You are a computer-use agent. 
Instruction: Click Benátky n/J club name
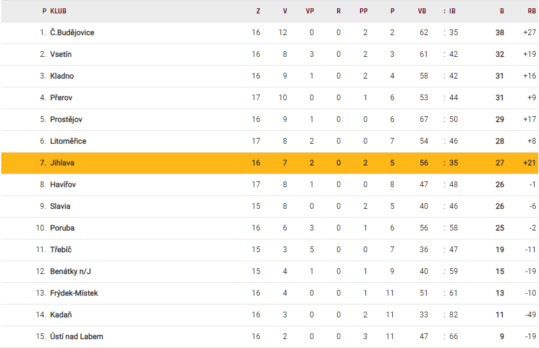pyautogui.click(x=70, y=271)
